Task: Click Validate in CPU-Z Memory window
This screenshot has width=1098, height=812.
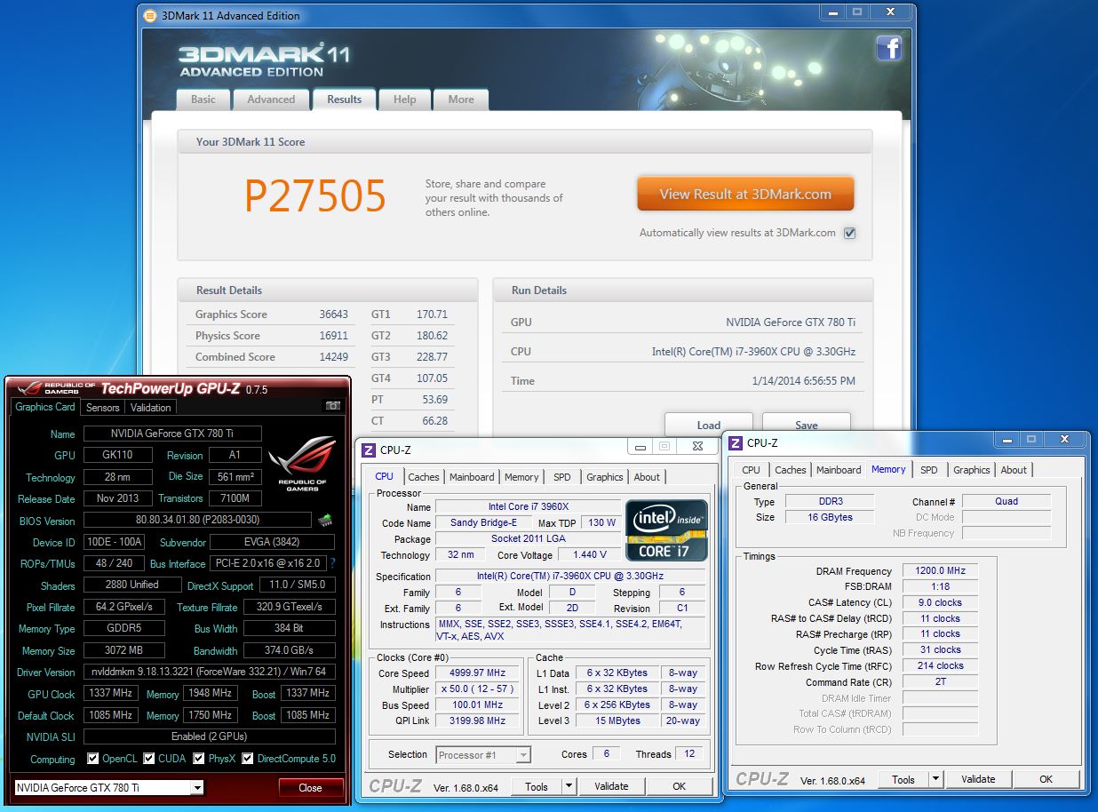Action: pyautogui.click(x=978, y=779)
